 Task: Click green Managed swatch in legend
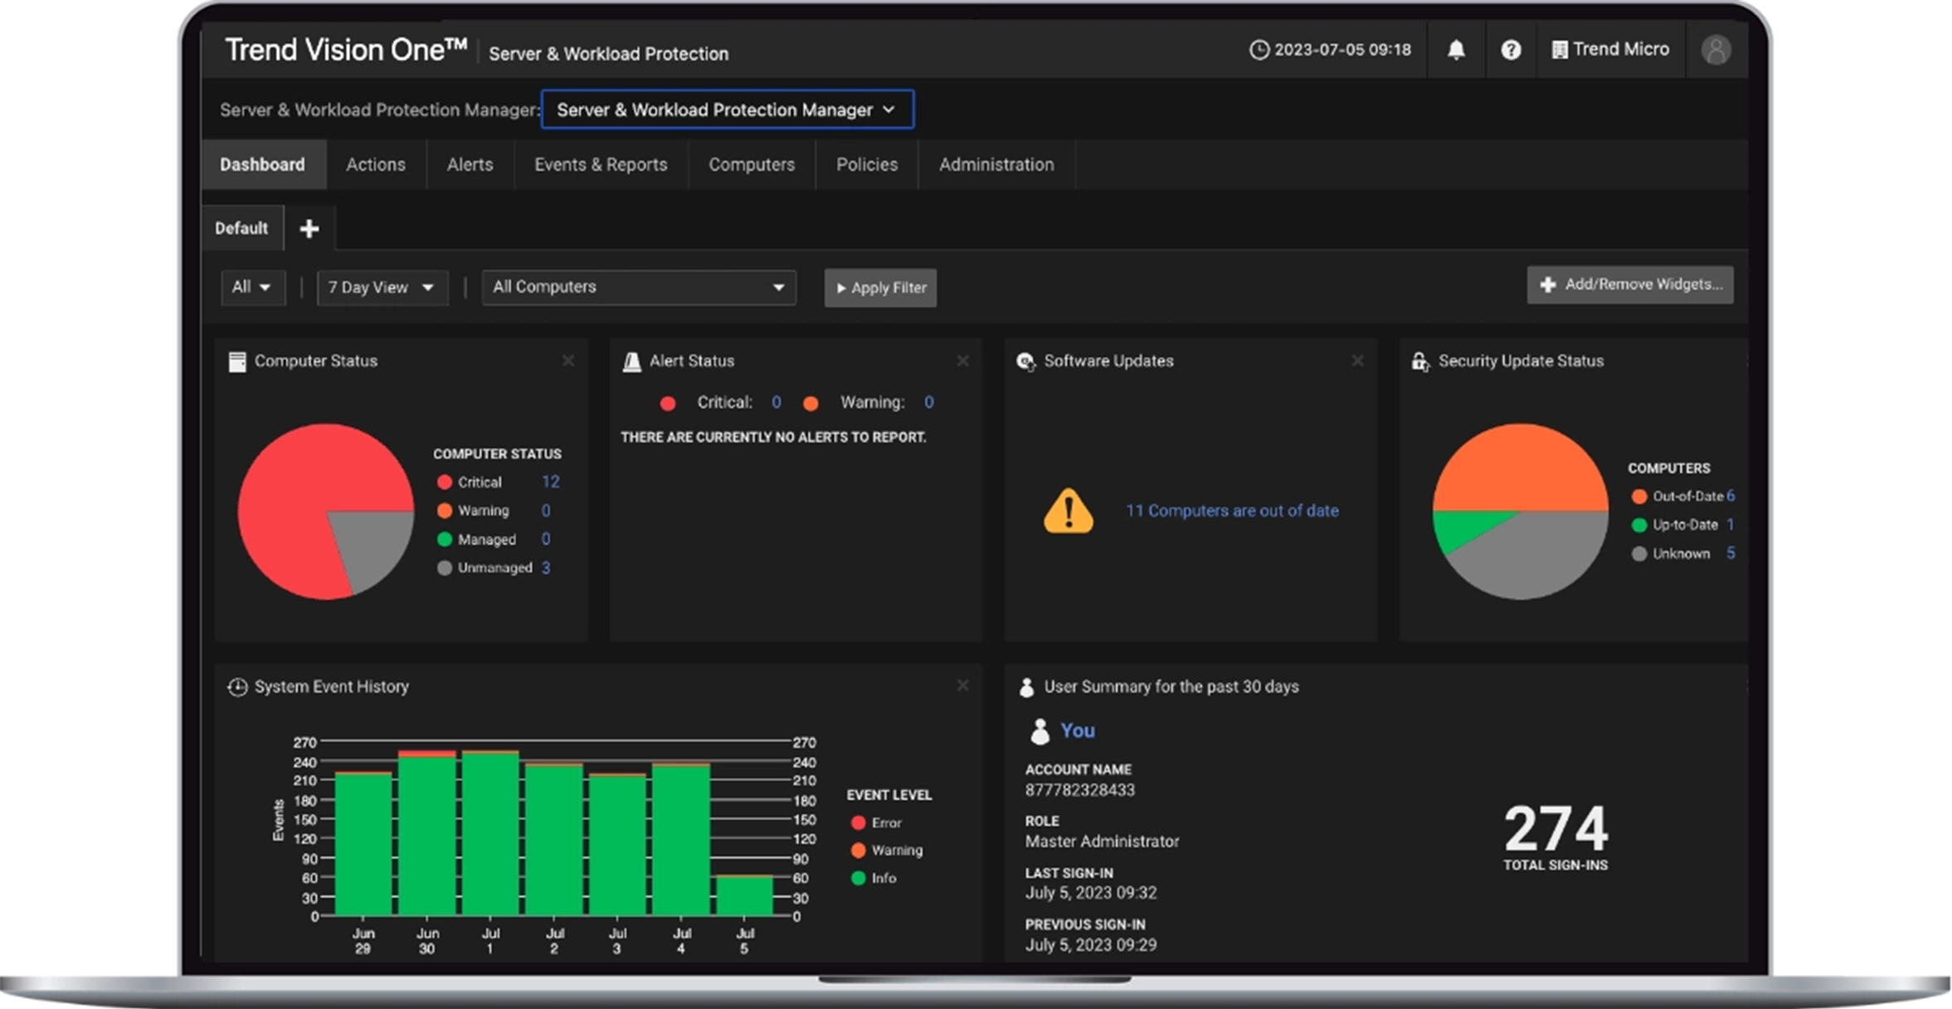pos(445,540)
